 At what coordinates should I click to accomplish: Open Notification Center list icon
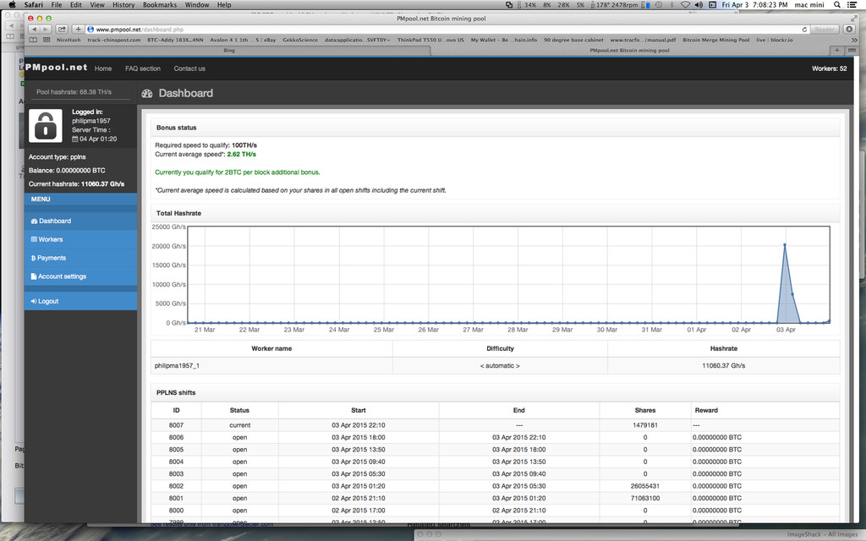pos(852,4)
